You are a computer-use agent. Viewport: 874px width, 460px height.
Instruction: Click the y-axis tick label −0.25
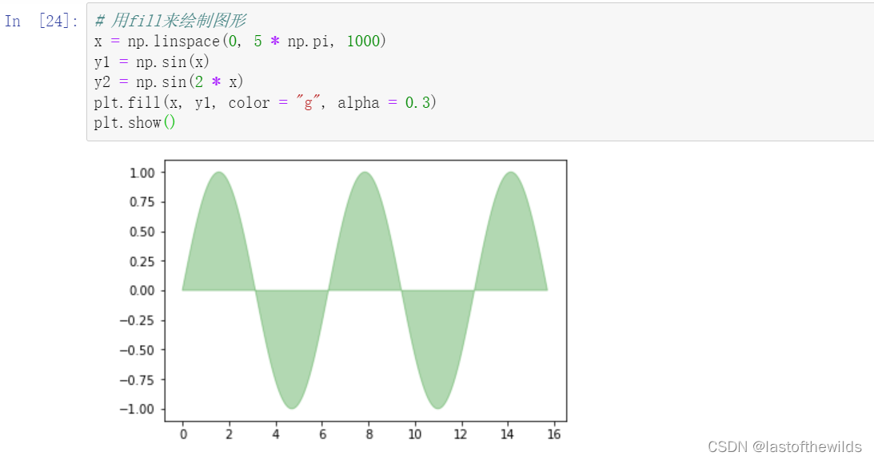137,321
